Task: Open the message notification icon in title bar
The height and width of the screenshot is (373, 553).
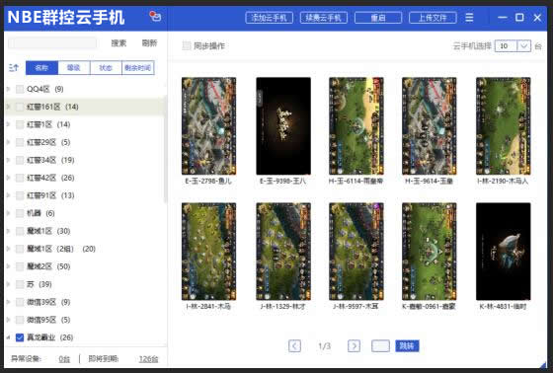Action: pyautogui.click(x=155, y=16)
